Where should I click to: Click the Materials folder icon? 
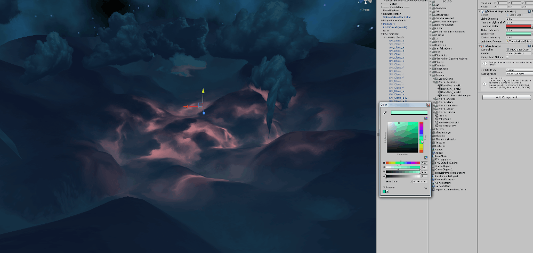click(x=433, y=45)
